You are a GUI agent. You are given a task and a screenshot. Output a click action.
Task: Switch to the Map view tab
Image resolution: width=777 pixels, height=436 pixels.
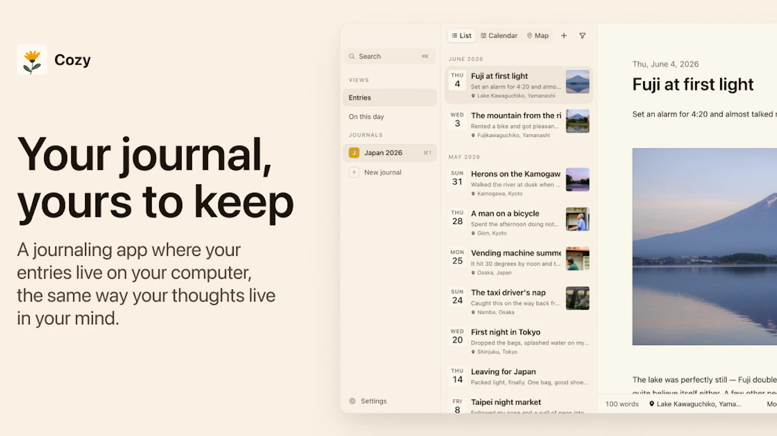point(538,35)
